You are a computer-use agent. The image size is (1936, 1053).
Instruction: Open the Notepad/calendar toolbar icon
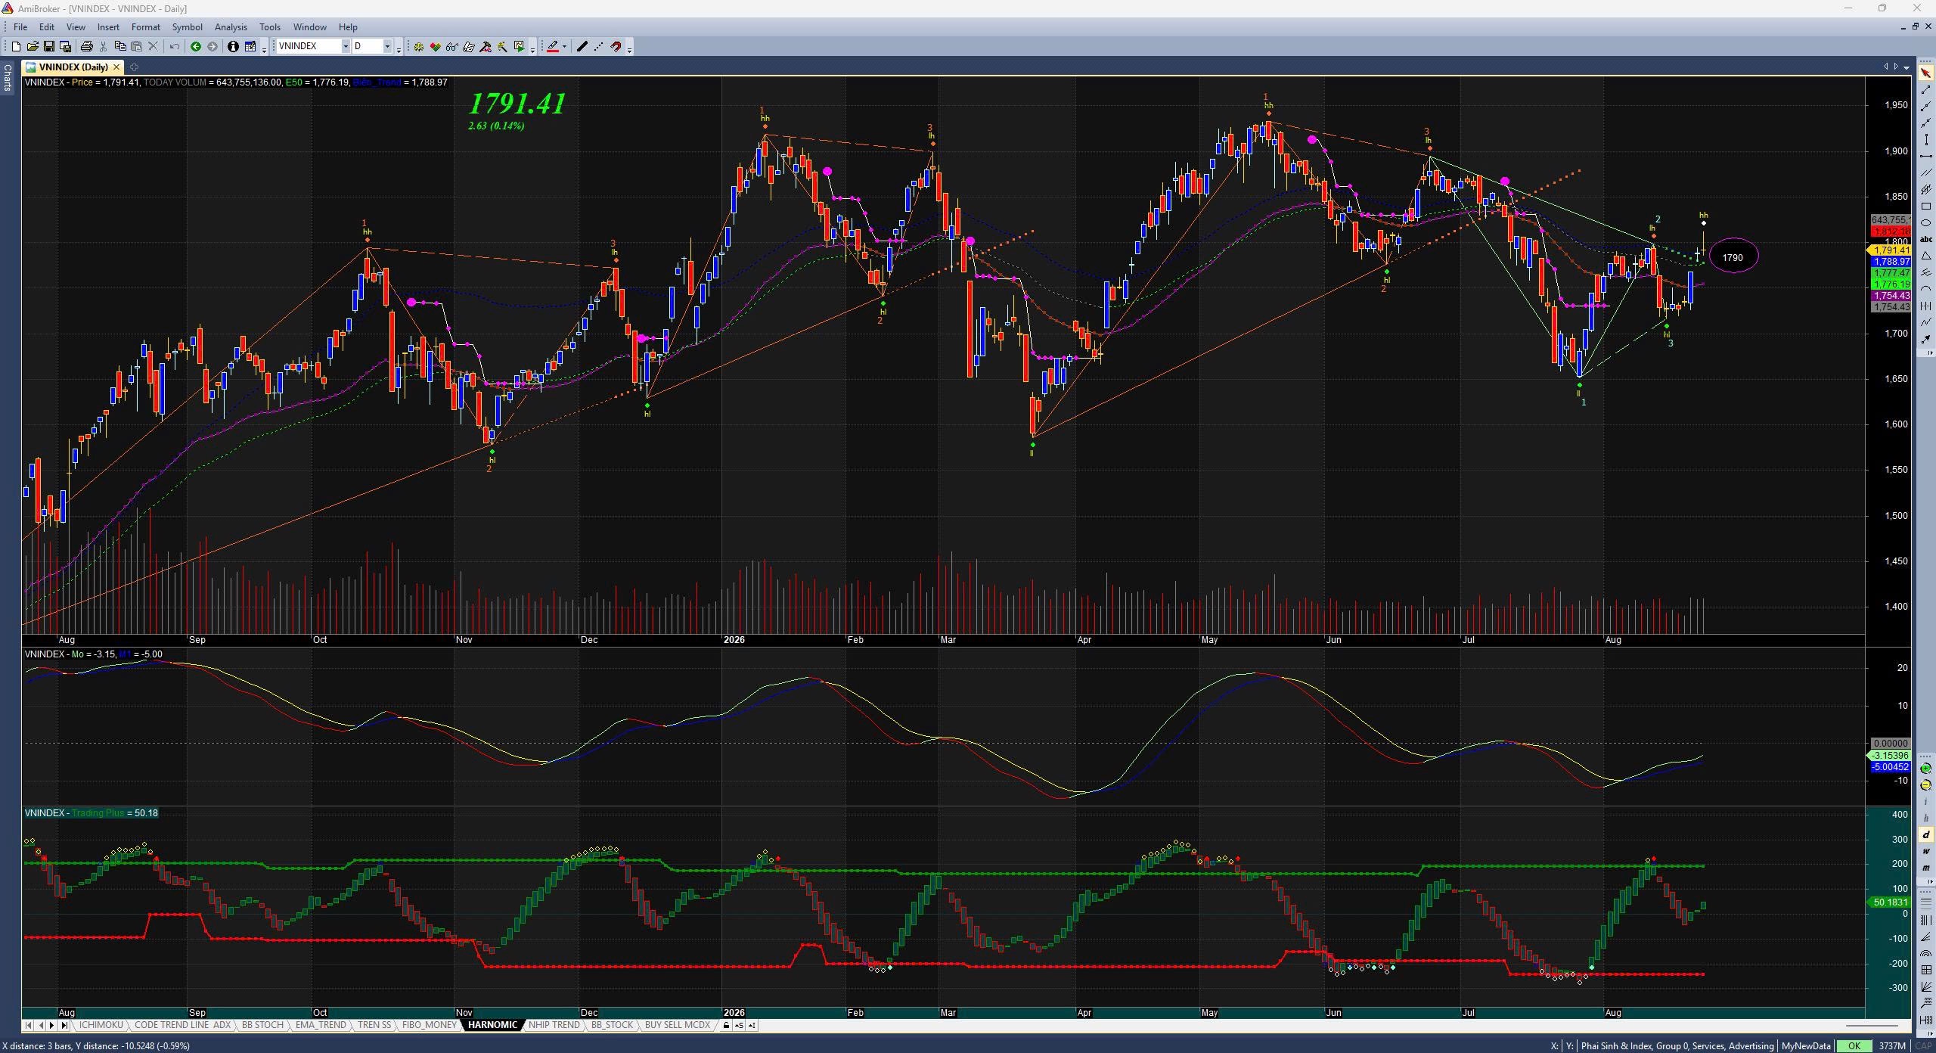[x=250, y=47]
